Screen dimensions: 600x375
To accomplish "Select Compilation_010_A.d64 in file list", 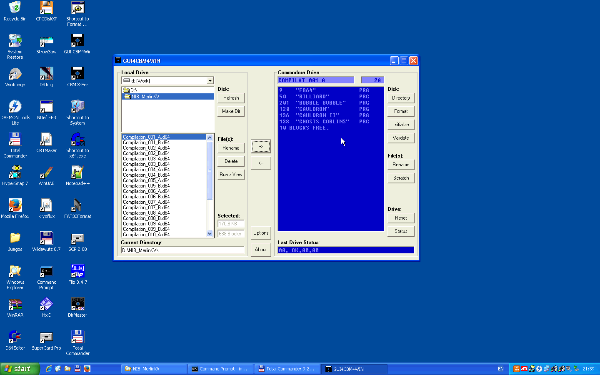I will [164, 235].
